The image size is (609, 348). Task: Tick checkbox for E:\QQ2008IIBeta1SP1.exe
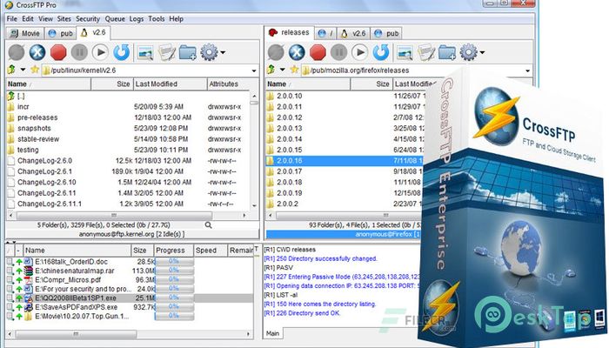click(x=10, y=298)
